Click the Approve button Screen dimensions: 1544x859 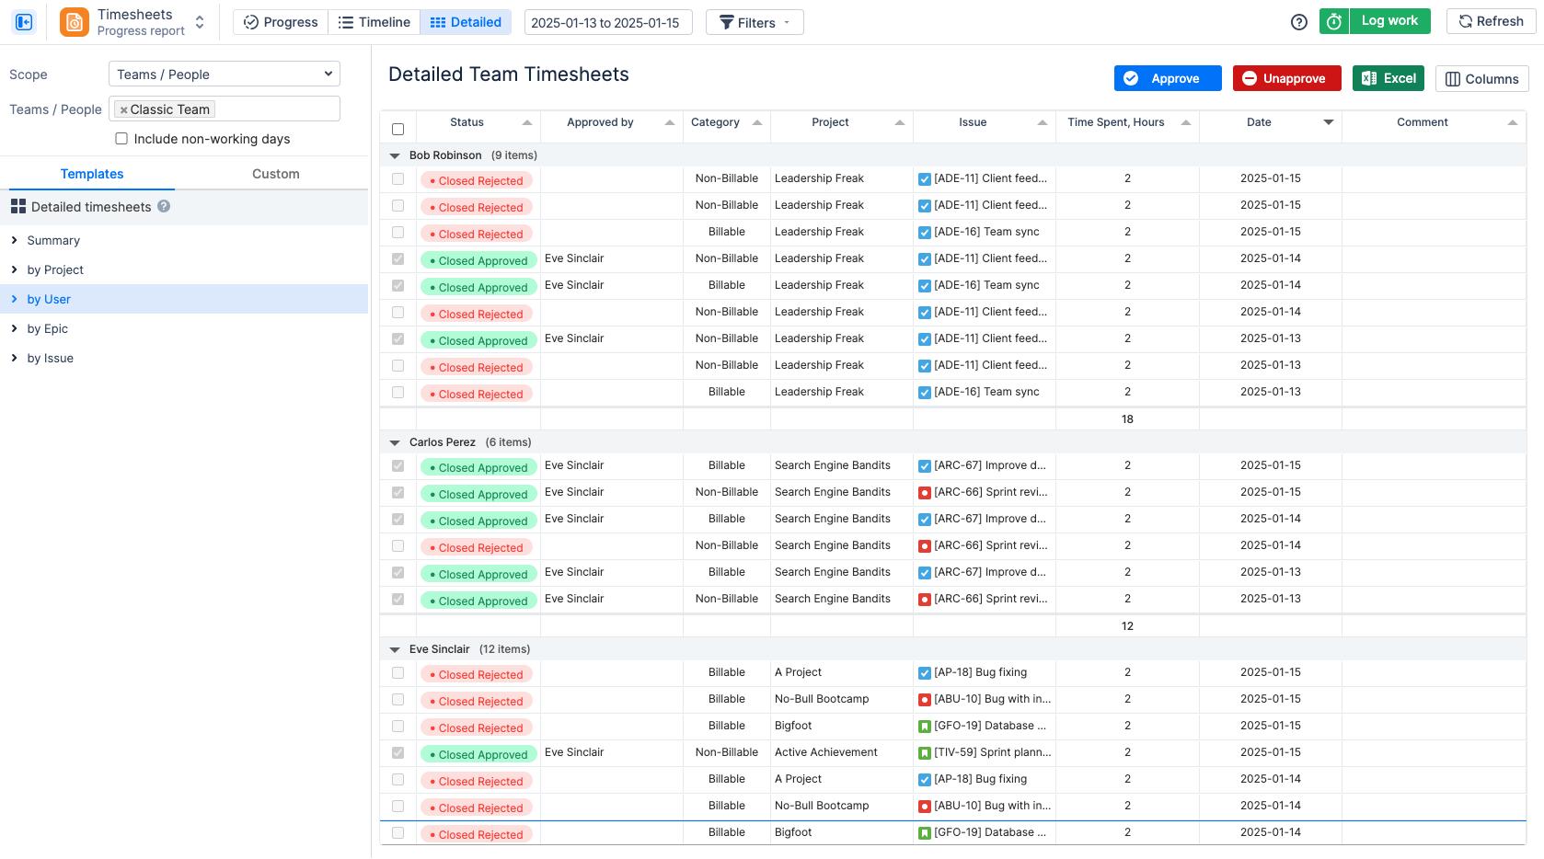1167,78
